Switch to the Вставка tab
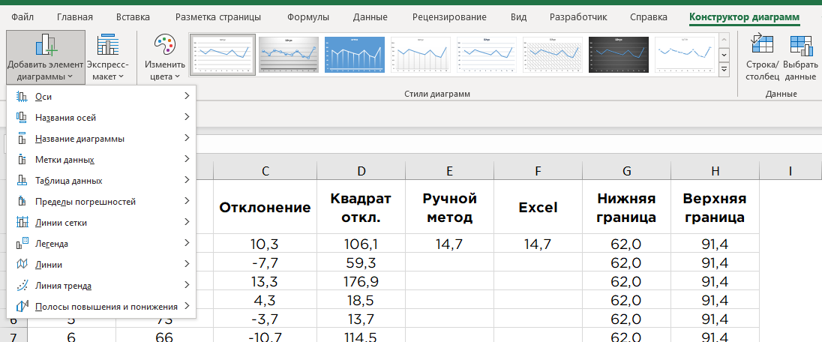This screenshot has height=342, width=822. point(133,17)
